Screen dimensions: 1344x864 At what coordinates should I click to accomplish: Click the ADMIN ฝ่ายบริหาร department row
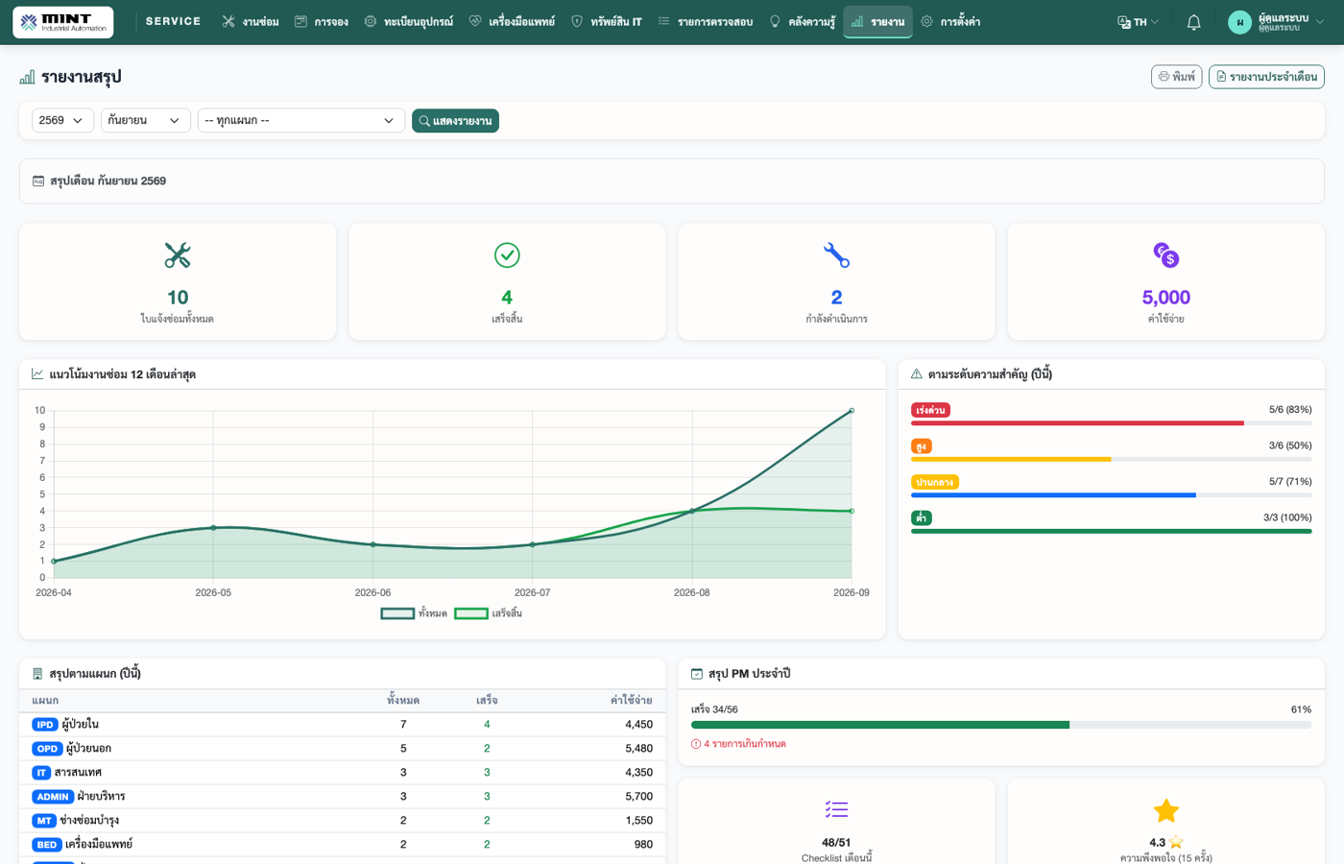342,797
